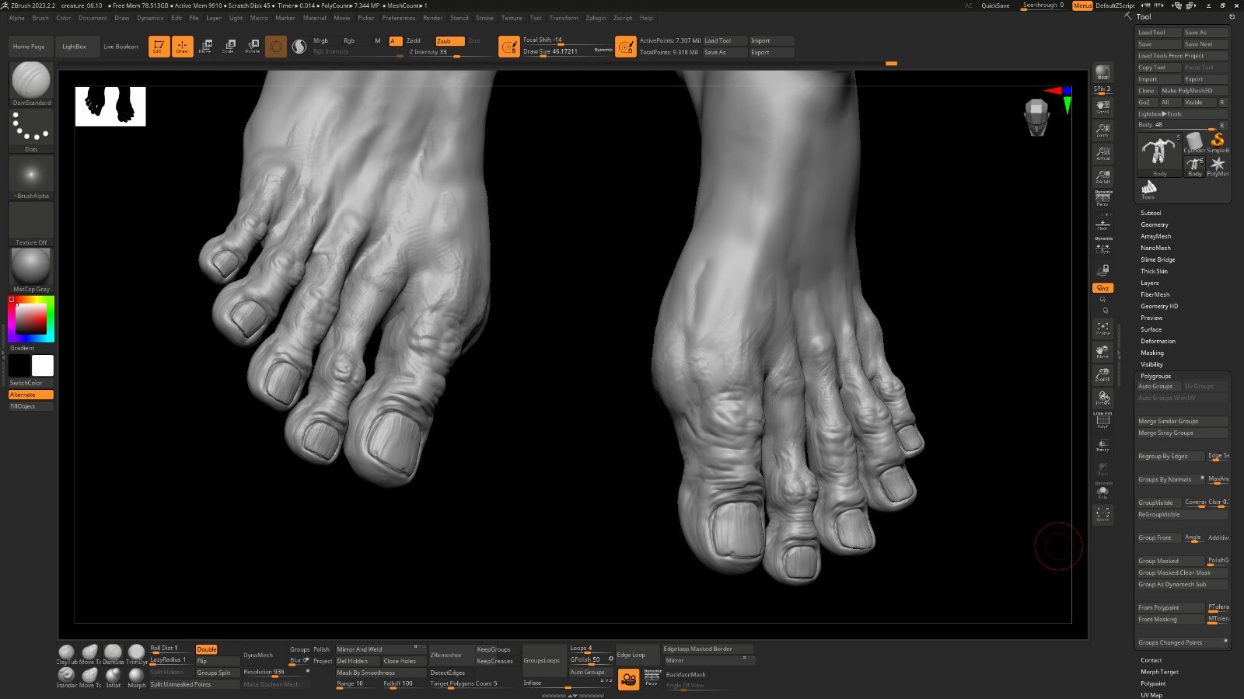This screenshot has height=699, width=1244.
Task: Expand the Geometry section
Action: pos(1154,224)
